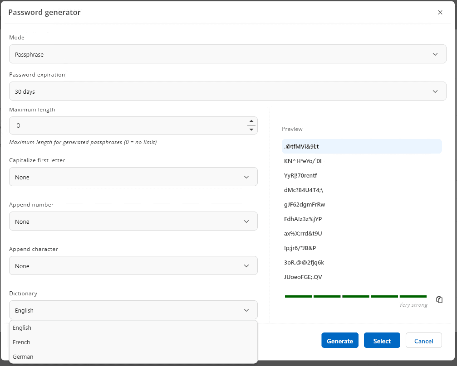Click the Cancel button
Screen dimensions: 457x366
pos(423,340)
